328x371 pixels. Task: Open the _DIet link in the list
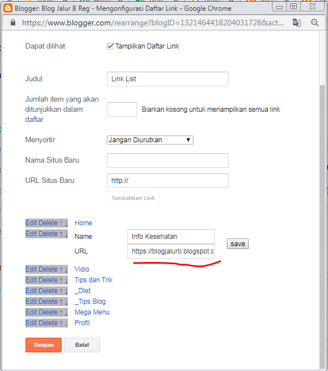click(83, 291)
